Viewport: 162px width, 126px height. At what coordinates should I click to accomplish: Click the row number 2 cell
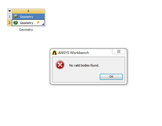[9, 23]
